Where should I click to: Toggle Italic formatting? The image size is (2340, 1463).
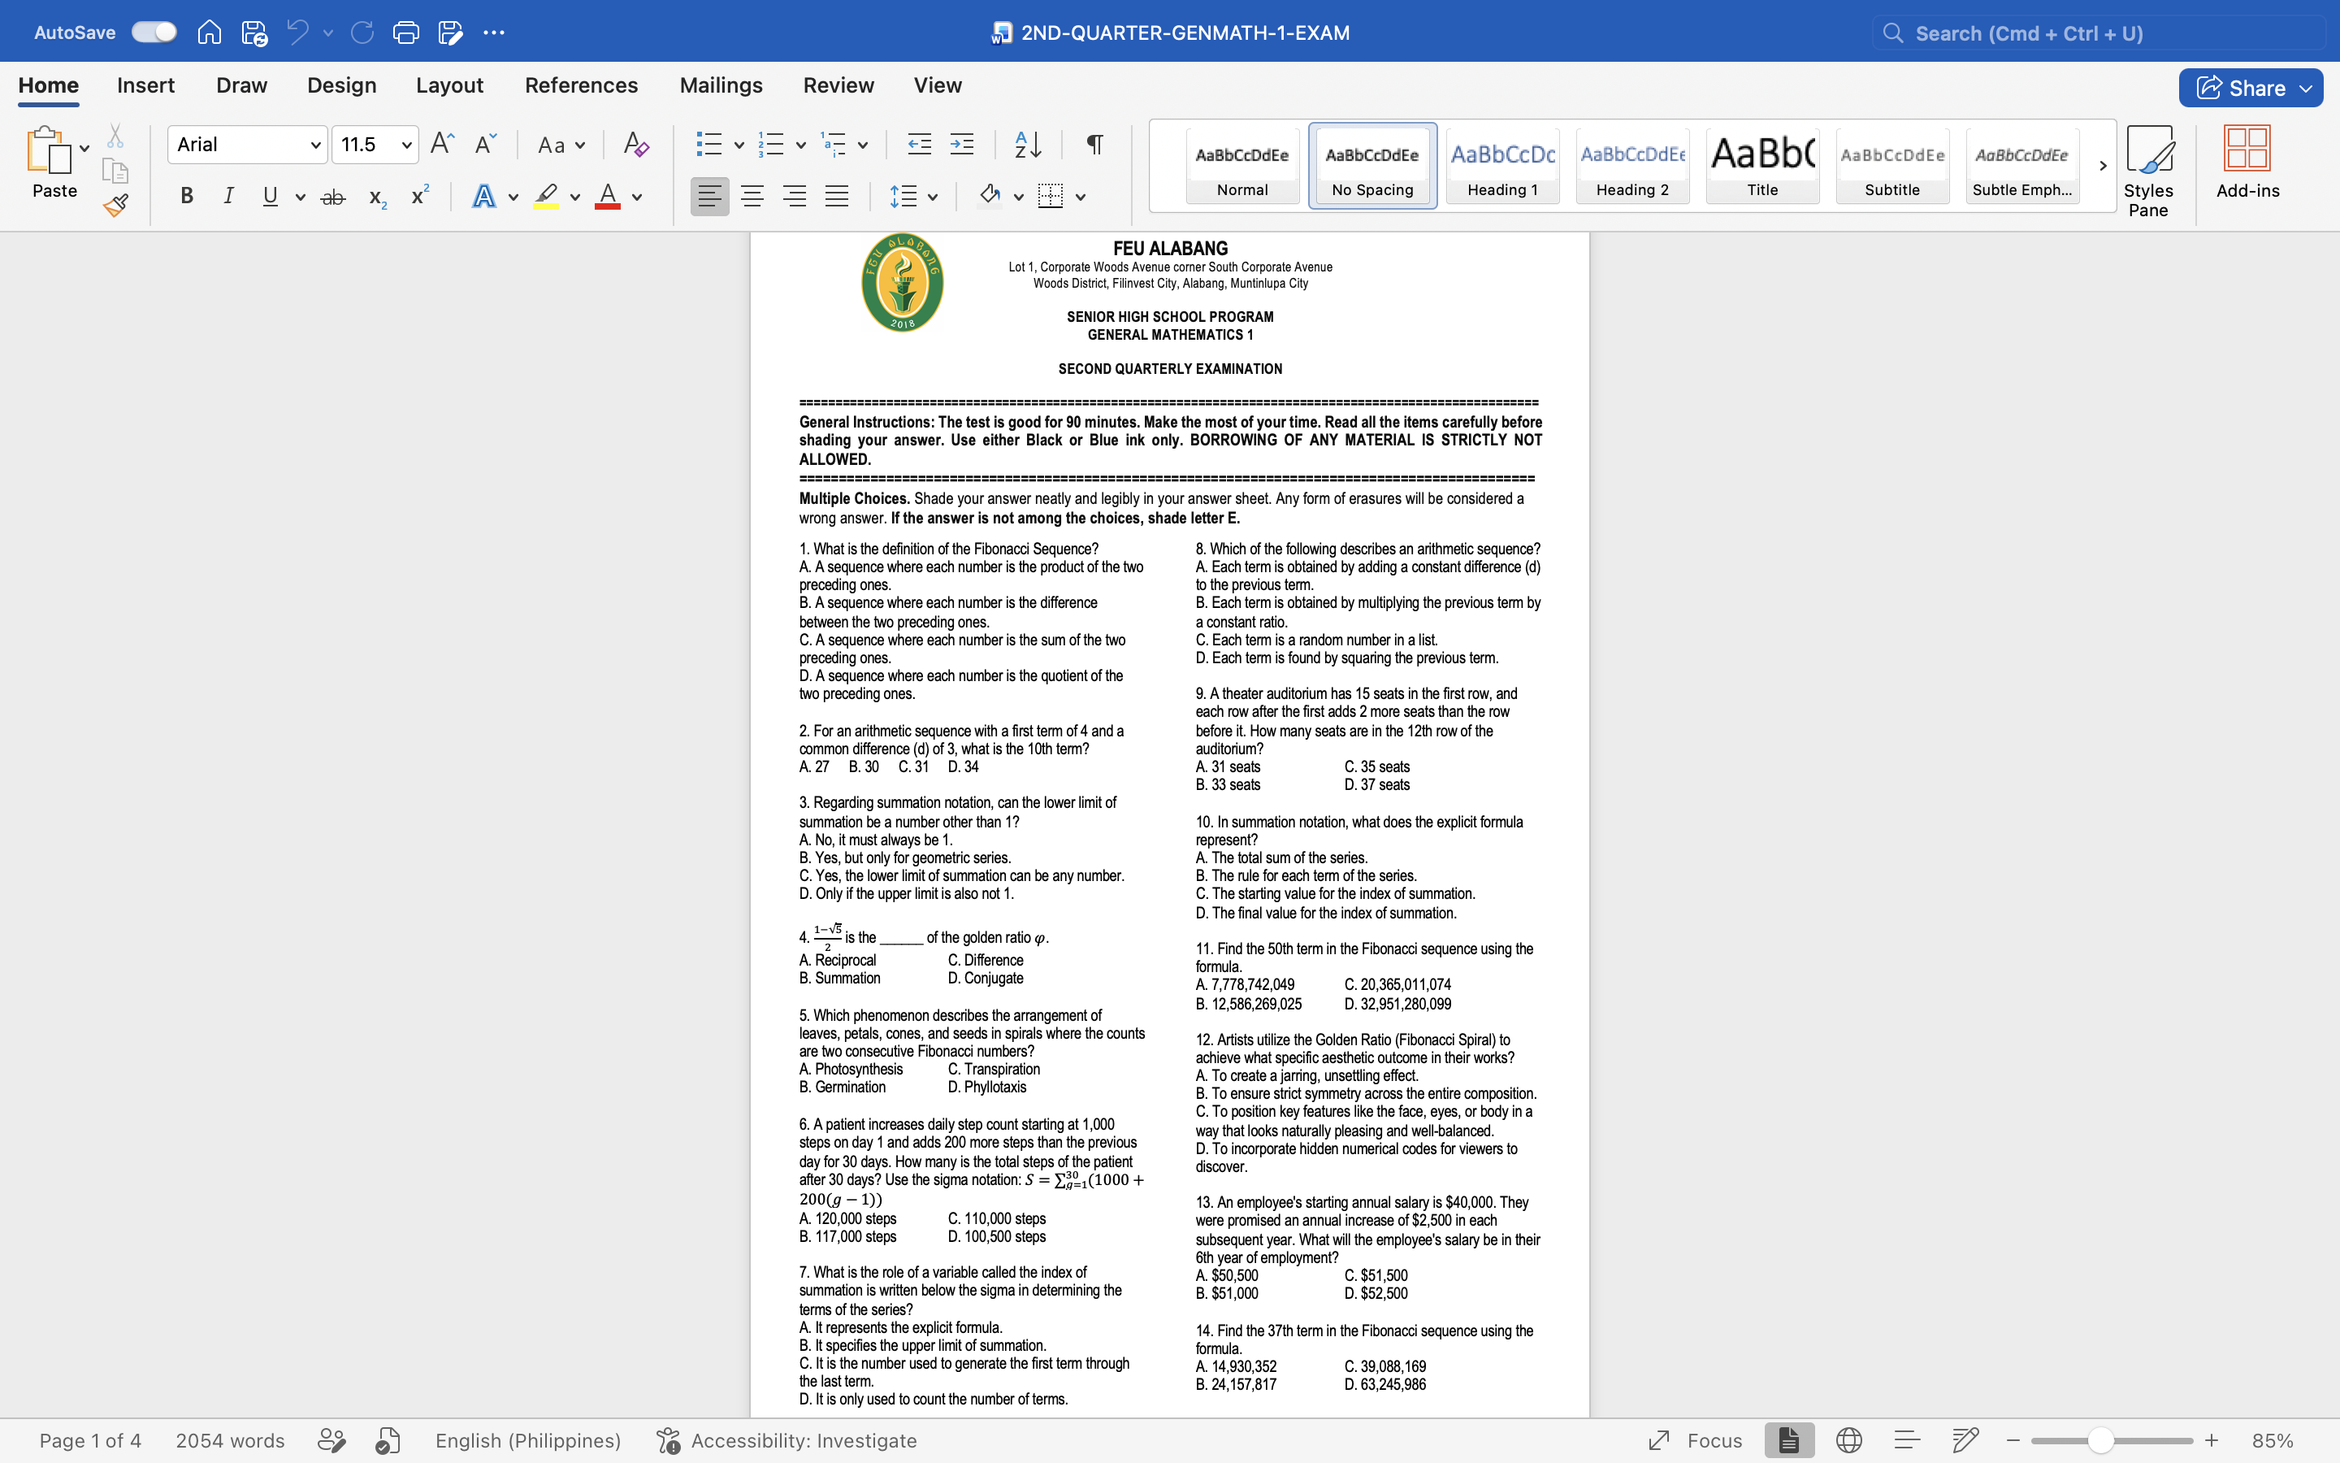228,197
